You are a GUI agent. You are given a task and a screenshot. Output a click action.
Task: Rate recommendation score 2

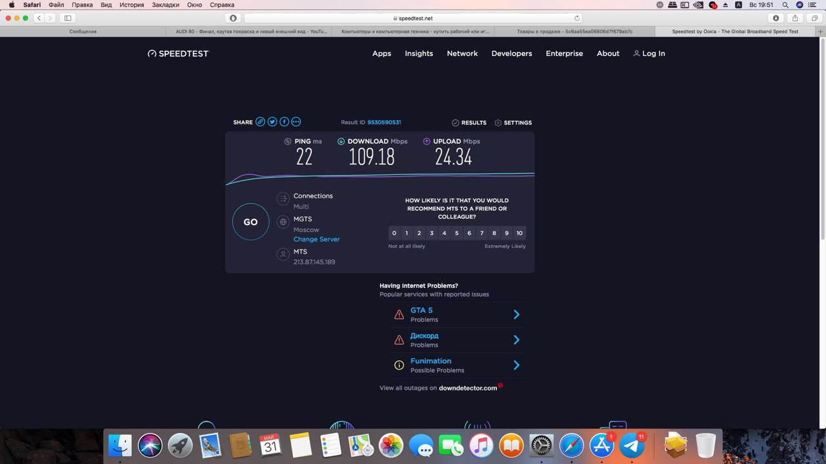pos(419,233)
